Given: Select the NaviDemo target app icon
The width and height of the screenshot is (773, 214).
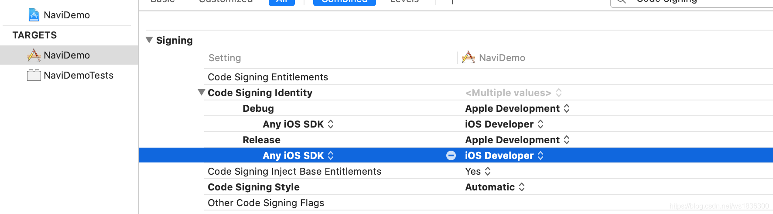Looking at the screenshot, I should [x=34, y=55].
